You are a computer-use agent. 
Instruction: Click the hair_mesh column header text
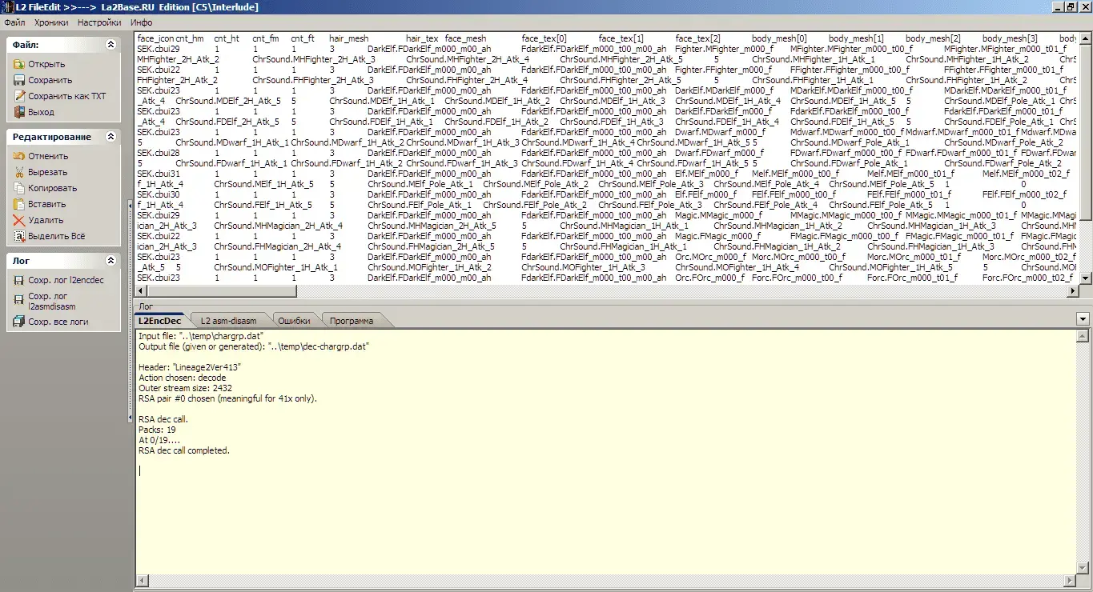coord(349,38)
